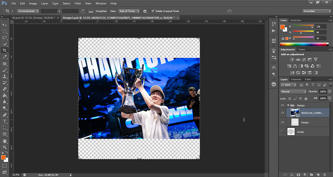333x177 pixels.
Task: Click the foreground color swatch in Color panel
Action: pyautogui.click(x=282, y=27)
